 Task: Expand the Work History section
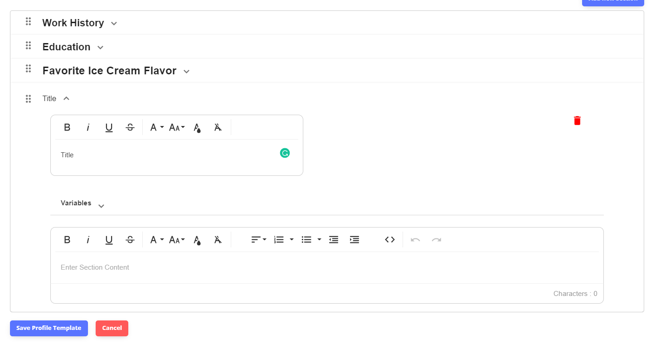[114, 24]
